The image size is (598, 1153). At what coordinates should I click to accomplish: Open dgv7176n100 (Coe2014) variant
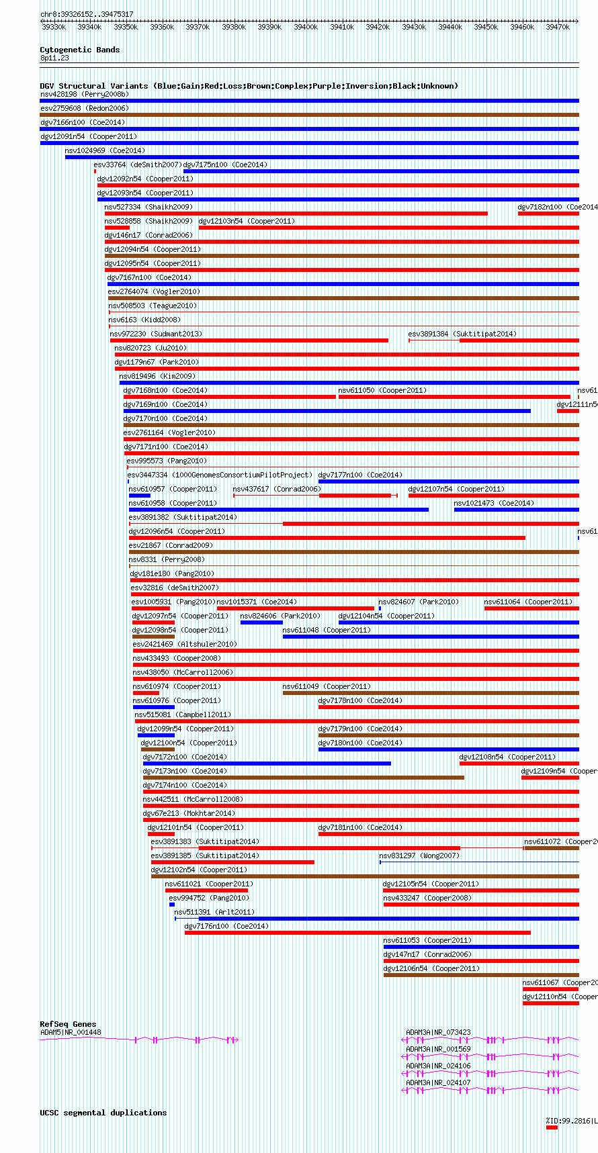[x=226, y=926]
